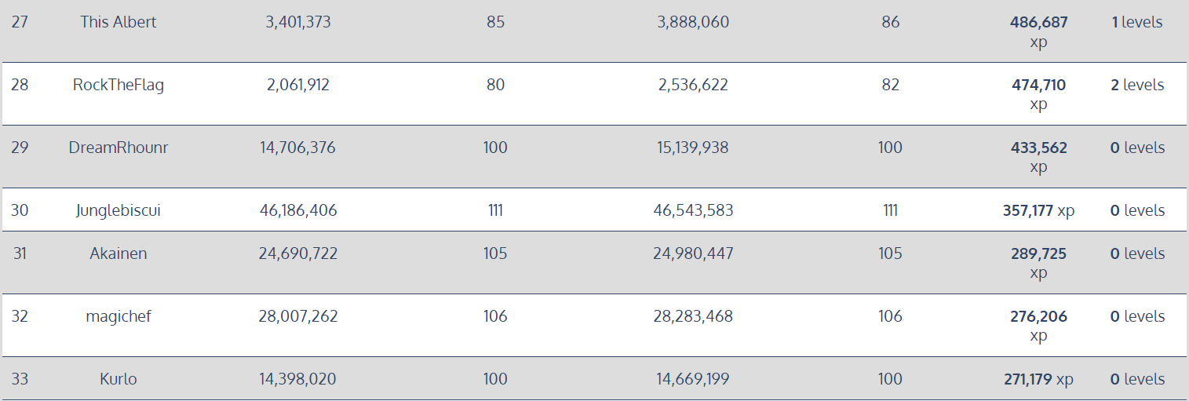1189x401 pixels.
Task: Click ending XP 24,980,447 for Akainen
Action: coord(693,253)
